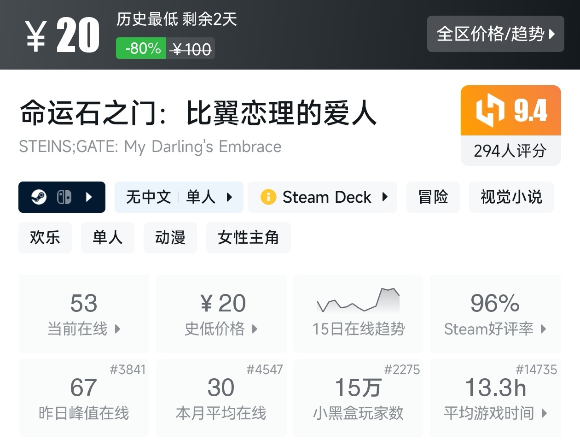Click the 欢乐 tag
The height and width of the screenshot is (440, 580).
click(45, 237)
